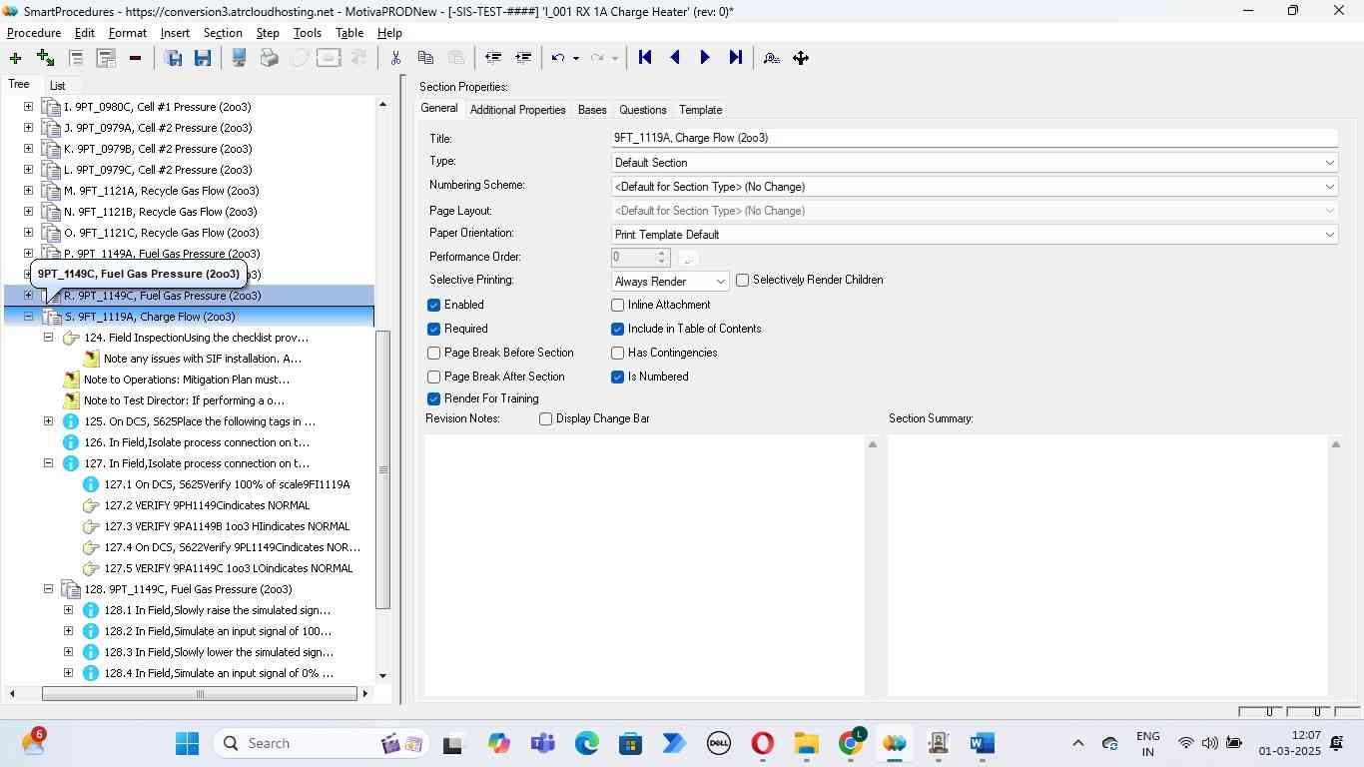Check the Has Contingencies checkbox
The width and height of the screenshot is (1364, 767).
[617, 353]
